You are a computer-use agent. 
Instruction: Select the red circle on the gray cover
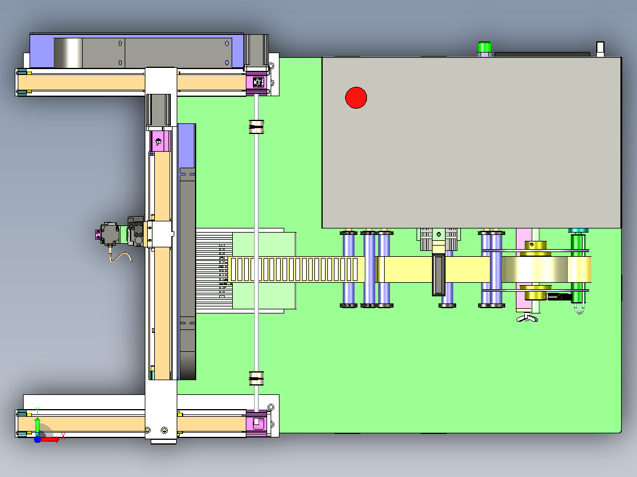coord(356,97)
